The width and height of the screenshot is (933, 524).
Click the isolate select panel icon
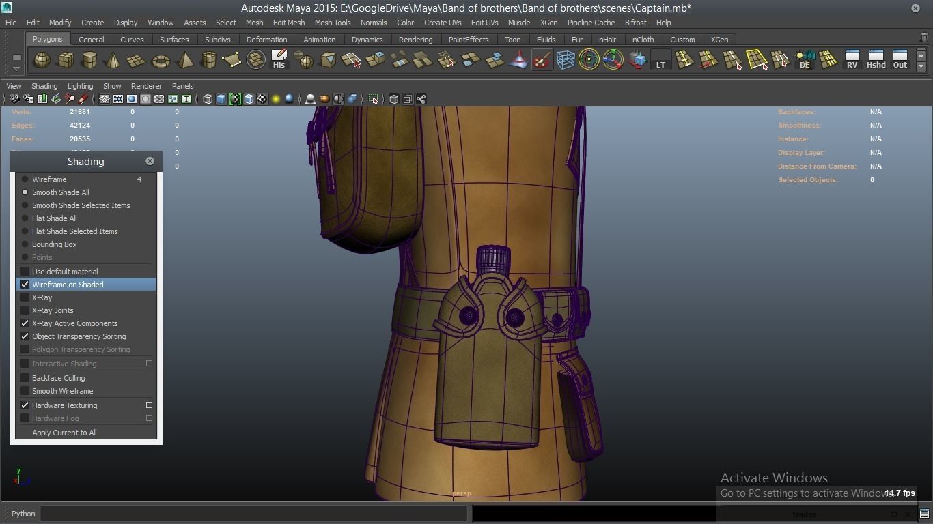pos(374,99)
